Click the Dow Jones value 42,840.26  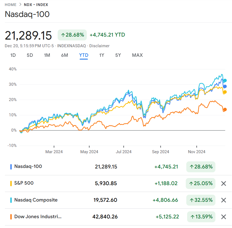105,217
